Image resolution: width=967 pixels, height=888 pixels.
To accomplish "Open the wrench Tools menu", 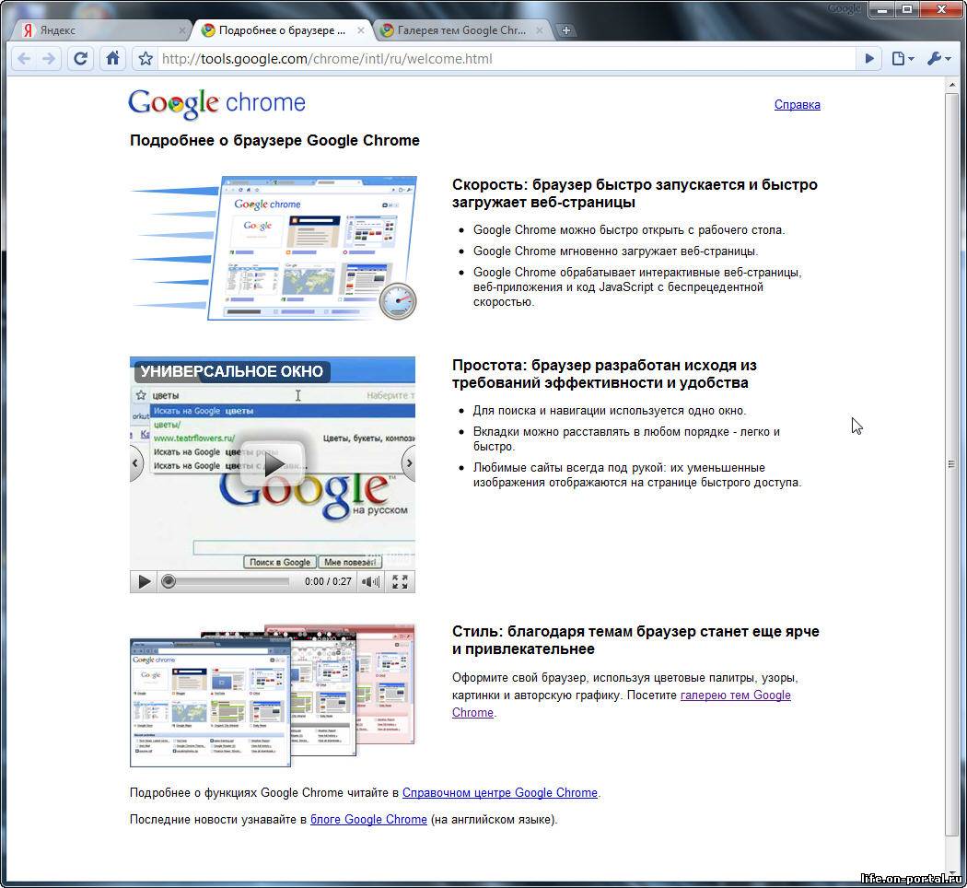I will (x=938, y=59).
